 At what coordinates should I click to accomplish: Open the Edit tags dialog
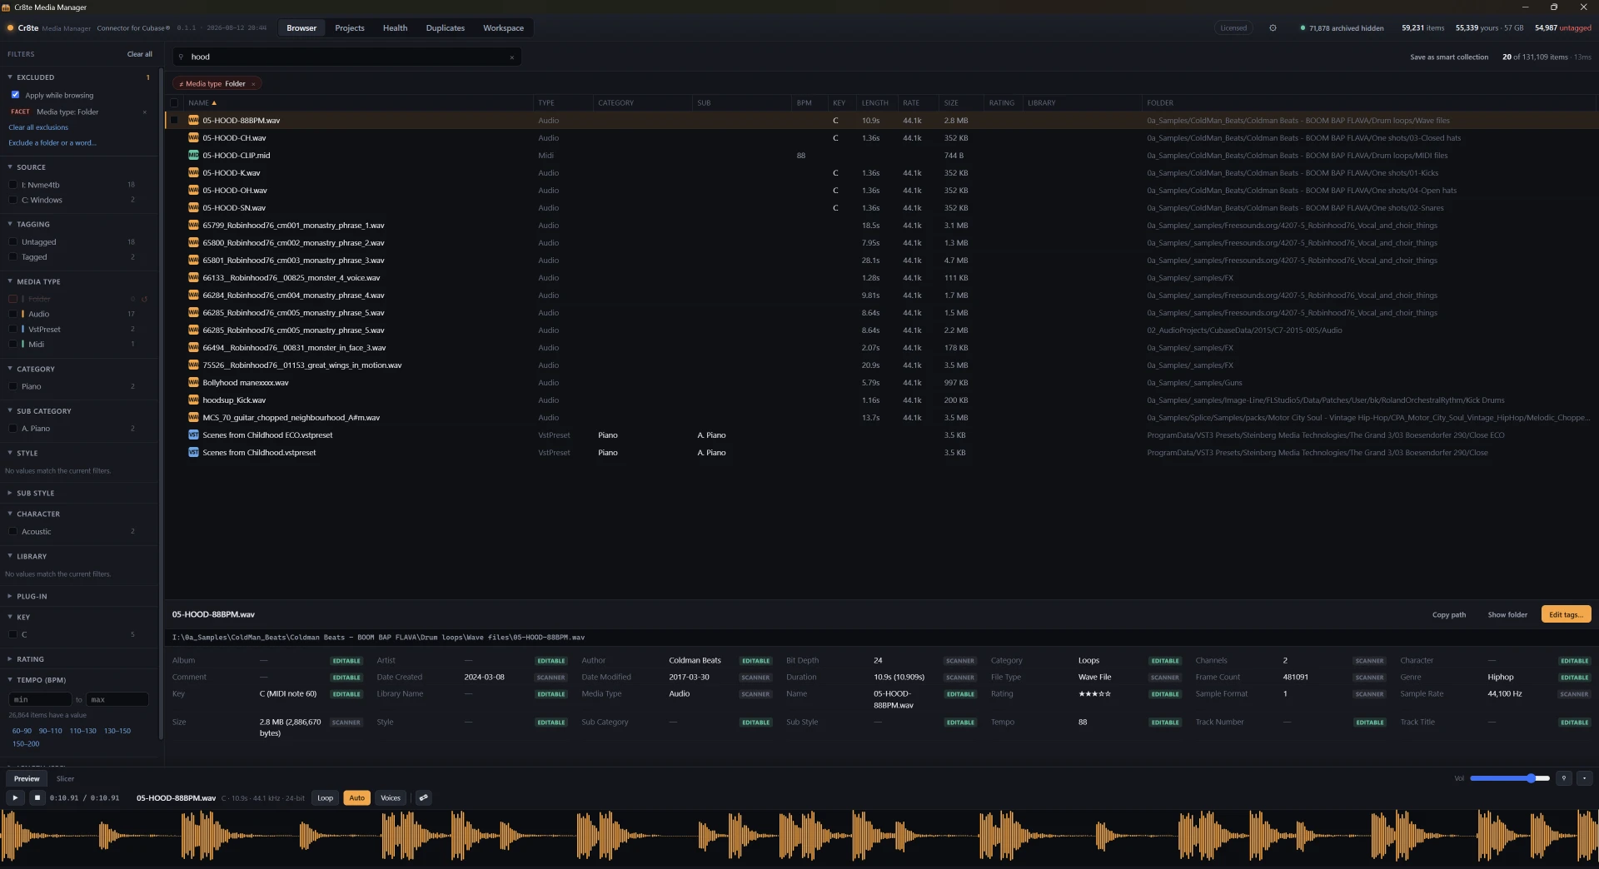click(1566, 615)
